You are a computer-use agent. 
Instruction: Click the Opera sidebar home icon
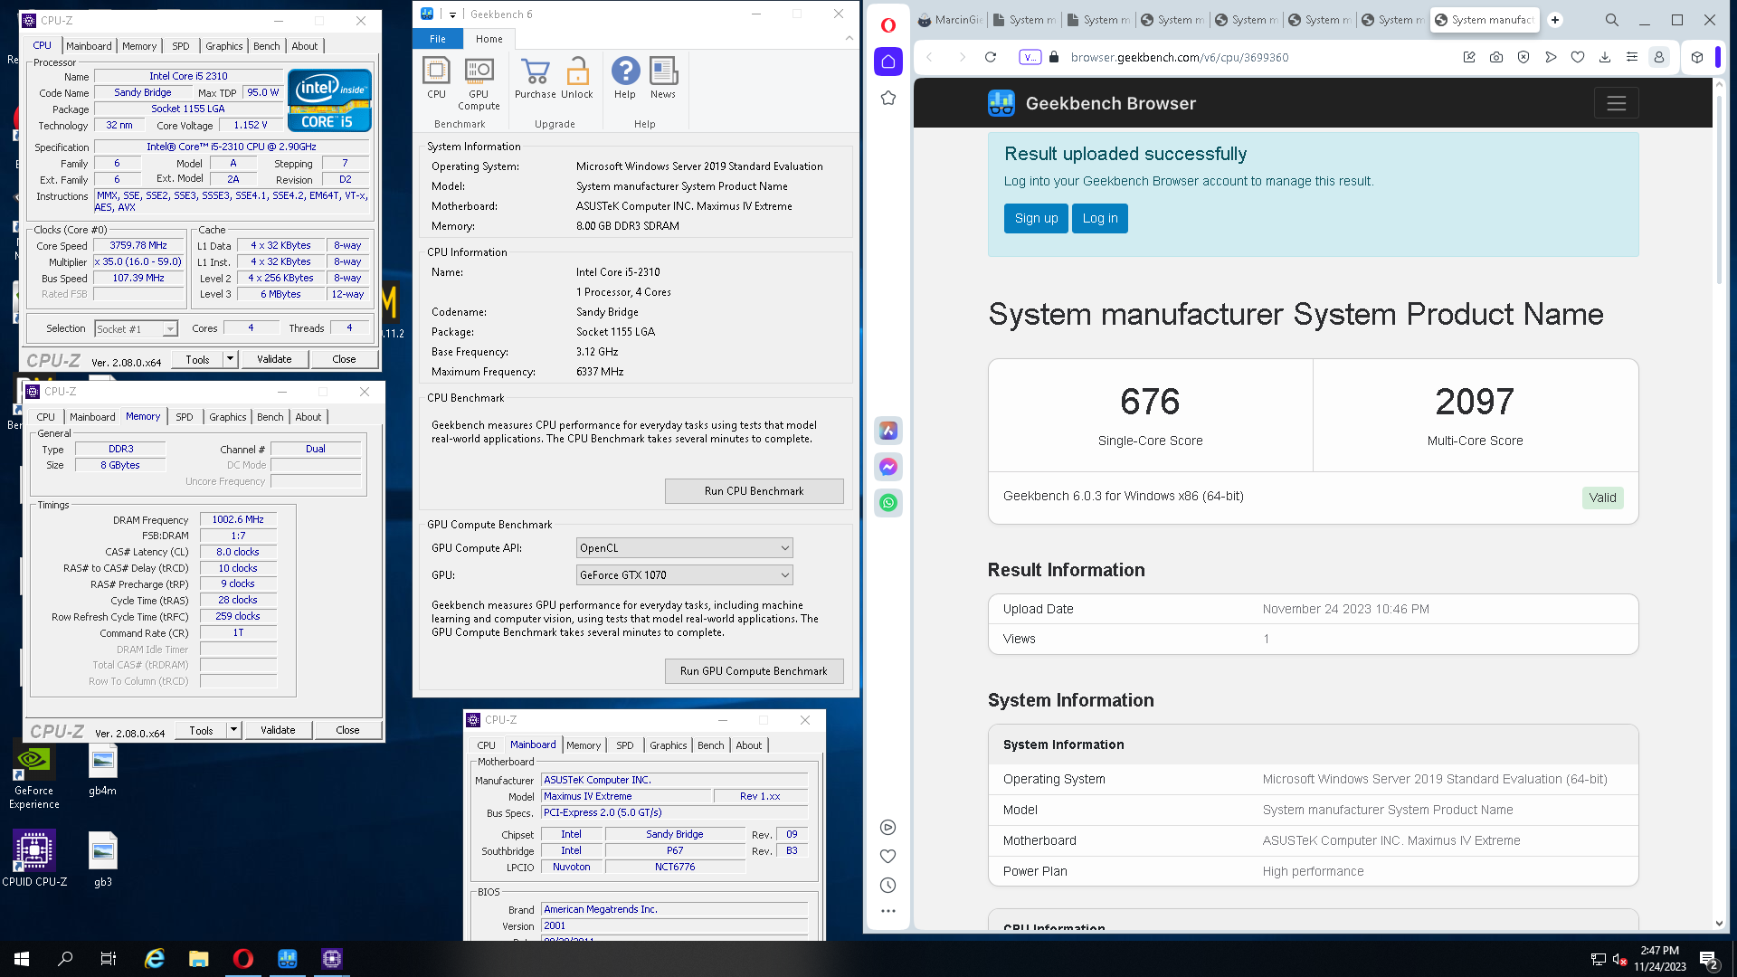tap(888, 62)
